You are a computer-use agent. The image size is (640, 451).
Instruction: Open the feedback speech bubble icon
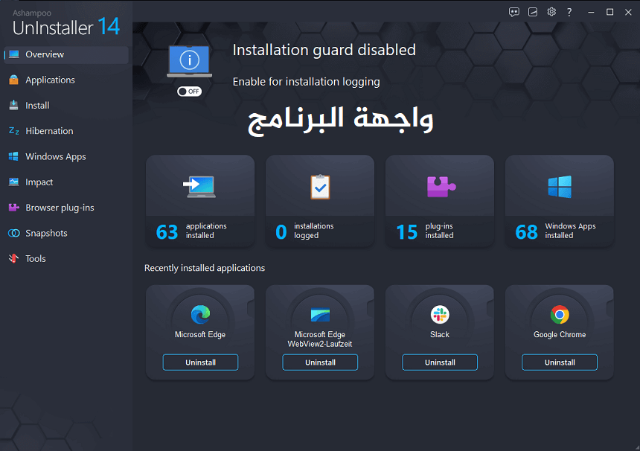point(514,12)
